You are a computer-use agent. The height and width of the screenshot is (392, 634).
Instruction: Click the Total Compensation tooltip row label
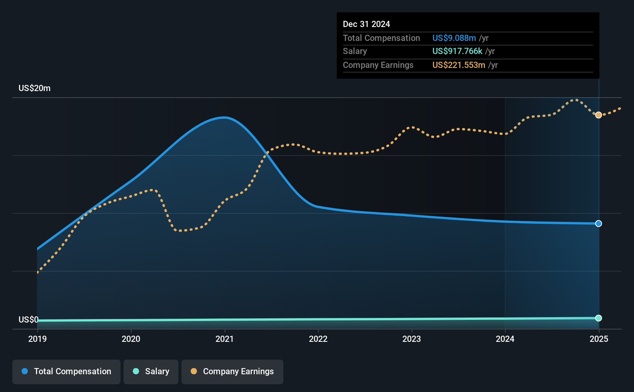(381, 38)
